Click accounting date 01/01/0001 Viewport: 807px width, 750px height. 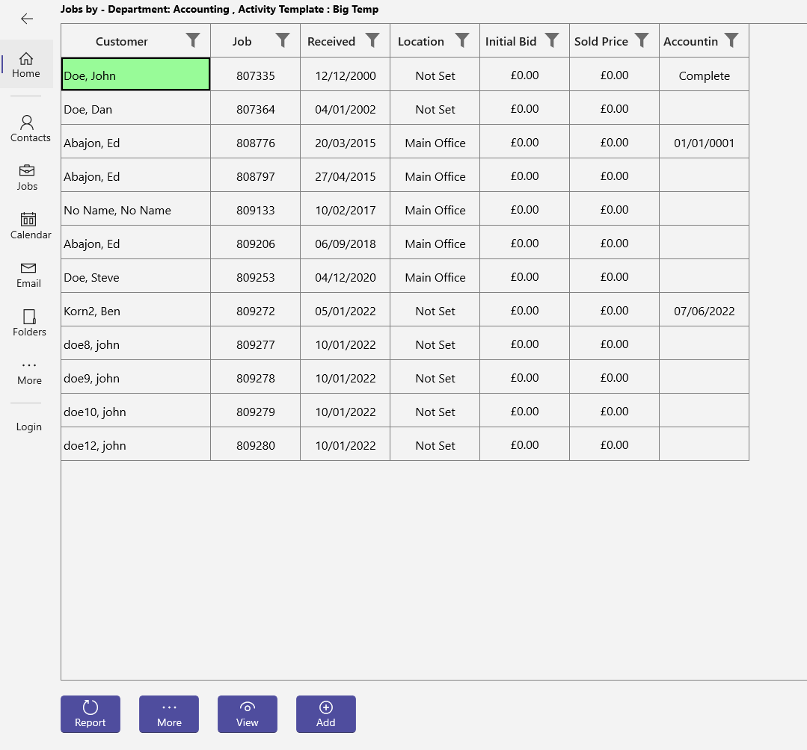click(704, 143)
